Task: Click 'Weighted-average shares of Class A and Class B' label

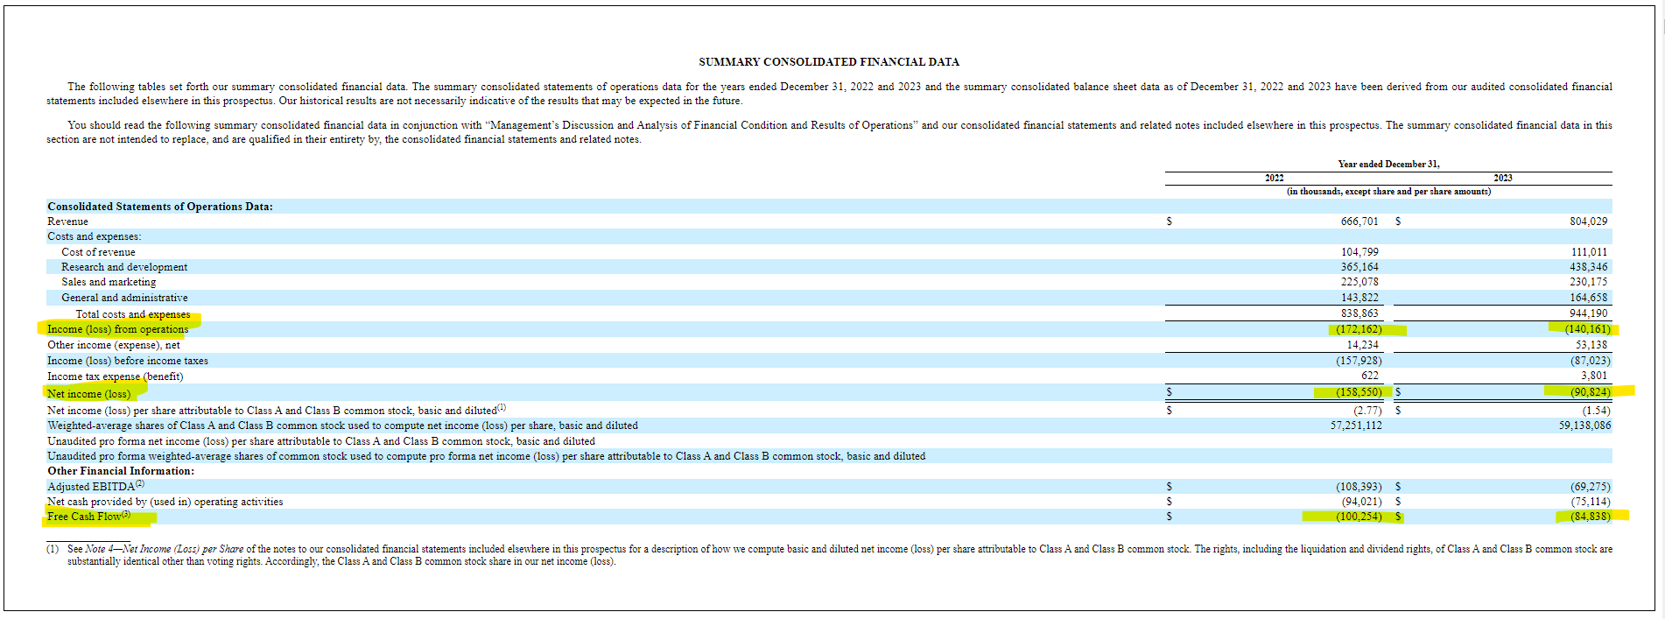Action: coord(342,426)
